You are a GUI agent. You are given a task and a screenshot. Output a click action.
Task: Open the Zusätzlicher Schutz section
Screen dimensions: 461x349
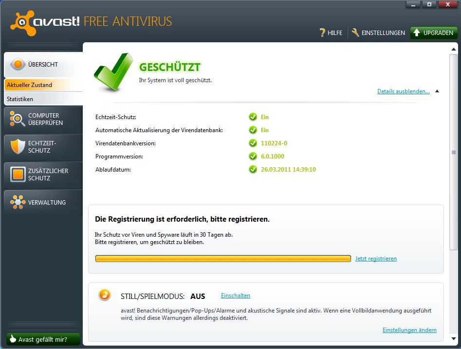[x=43, y=174]
